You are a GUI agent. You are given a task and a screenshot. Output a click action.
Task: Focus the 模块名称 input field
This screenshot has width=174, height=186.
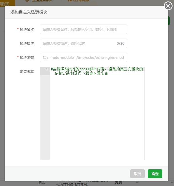83,29
